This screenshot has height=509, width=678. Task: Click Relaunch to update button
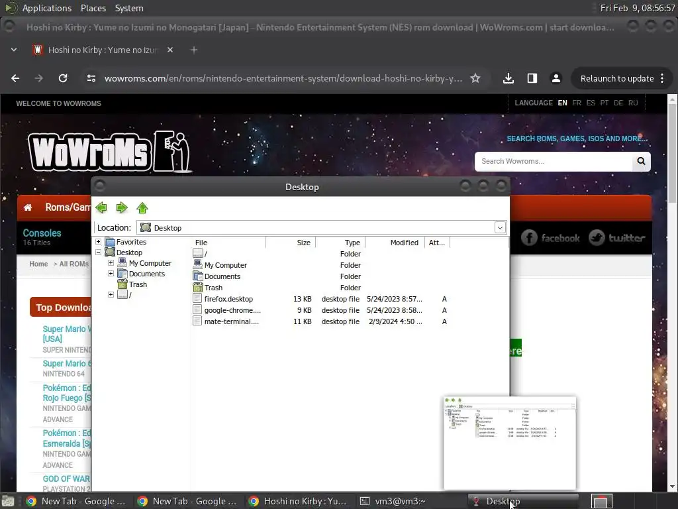(616, 78)
